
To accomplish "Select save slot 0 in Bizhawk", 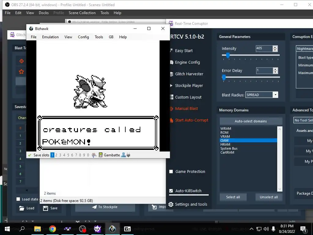I will [88, 155].
